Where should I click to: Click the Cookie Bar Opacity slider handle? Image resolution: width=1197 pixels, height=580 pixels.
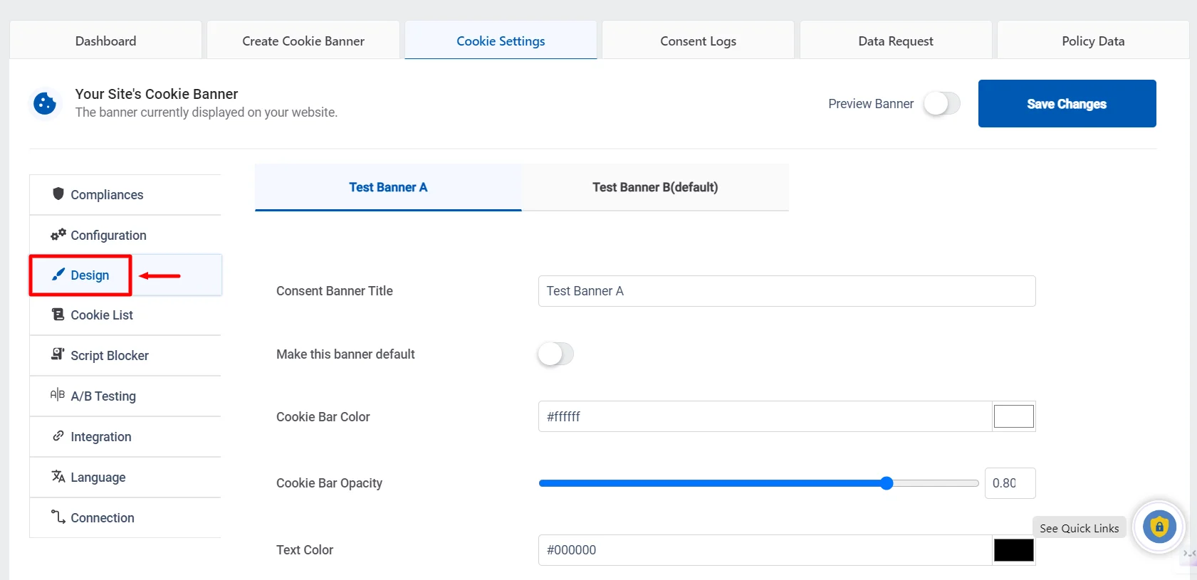(x=887, y=483)
